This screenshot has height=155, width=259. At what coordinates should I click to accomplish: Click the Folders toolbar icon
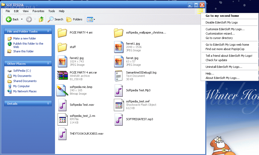coord(69,19)
